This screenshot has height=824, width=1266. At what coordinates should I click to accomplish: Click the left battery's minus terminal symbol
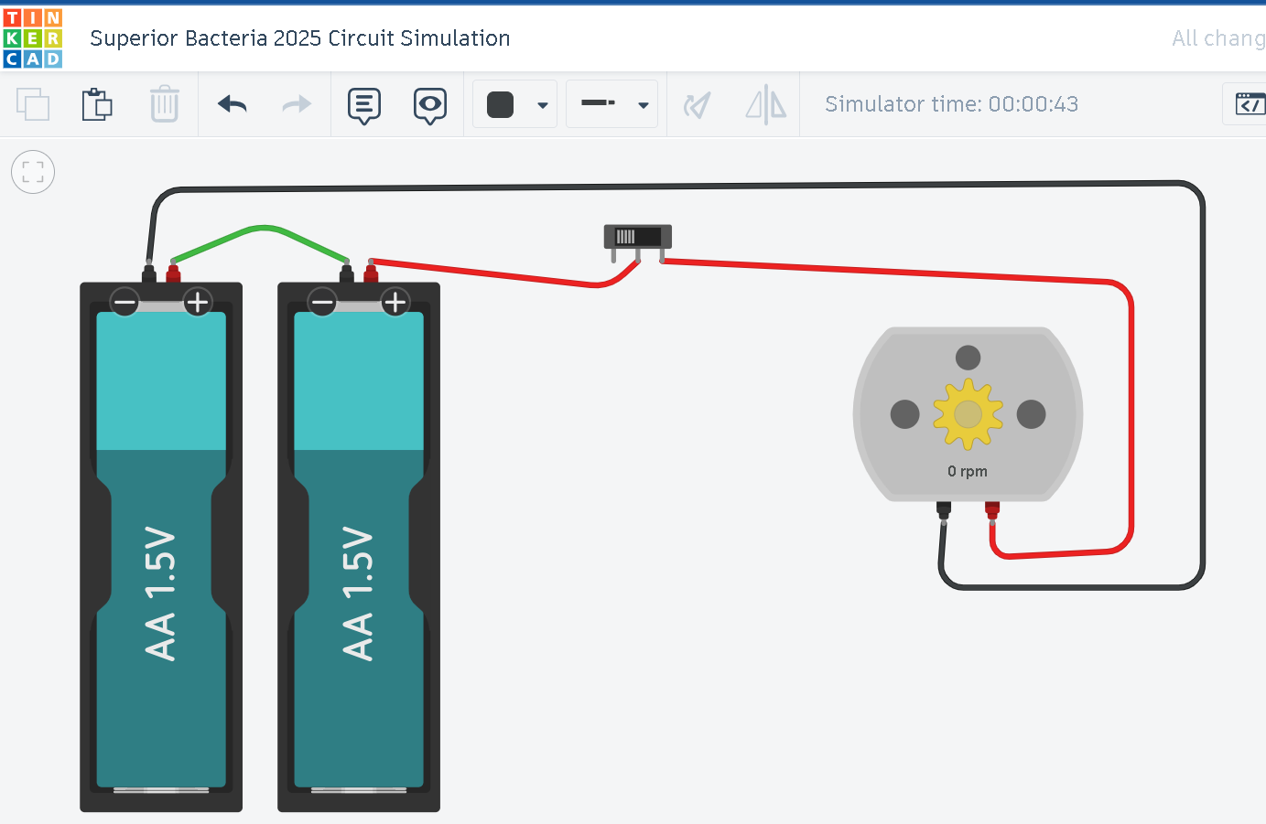tap(124, 302)
